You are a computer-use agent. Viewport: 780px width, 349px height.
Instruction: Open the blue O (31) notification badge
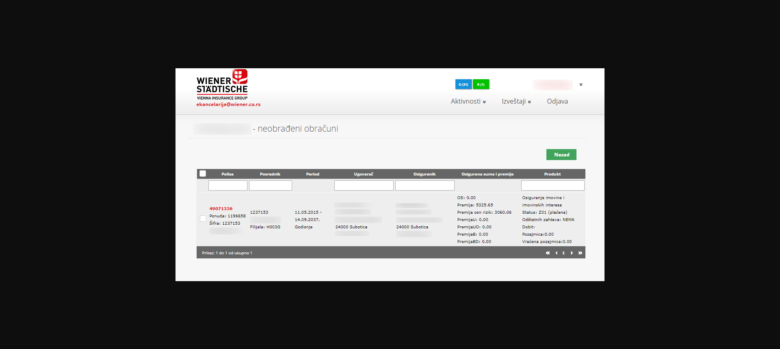point(463,85)
